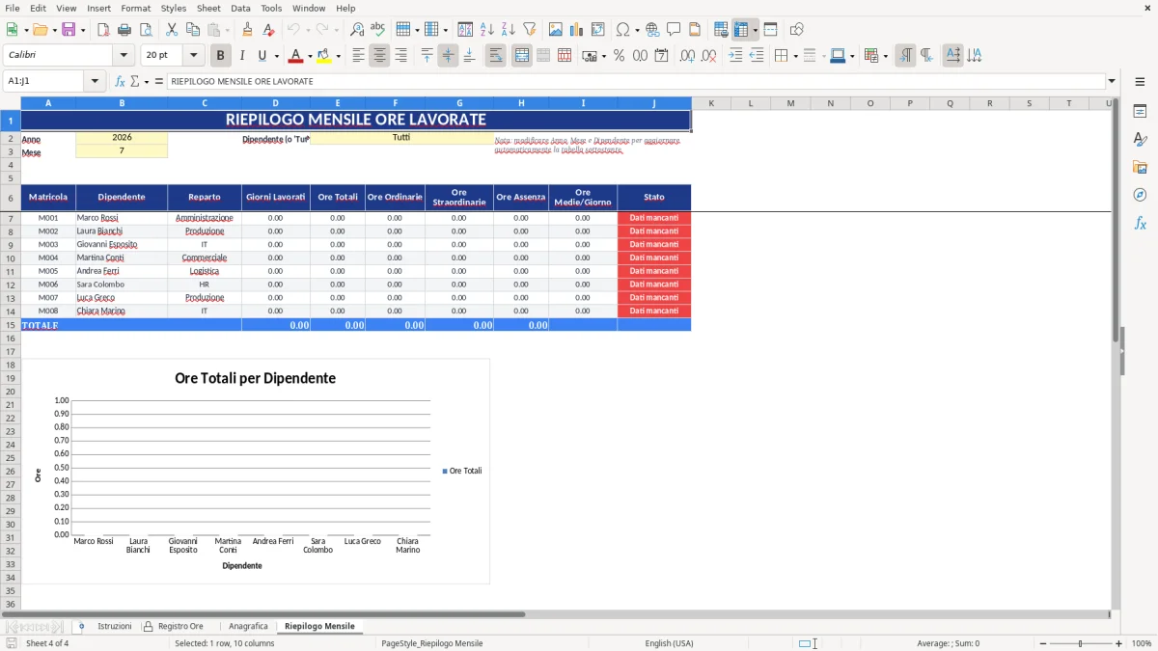This screenshot has width=1158, height=651.
Task: Toggle Underline formatting
Action: tap(262, 56)
